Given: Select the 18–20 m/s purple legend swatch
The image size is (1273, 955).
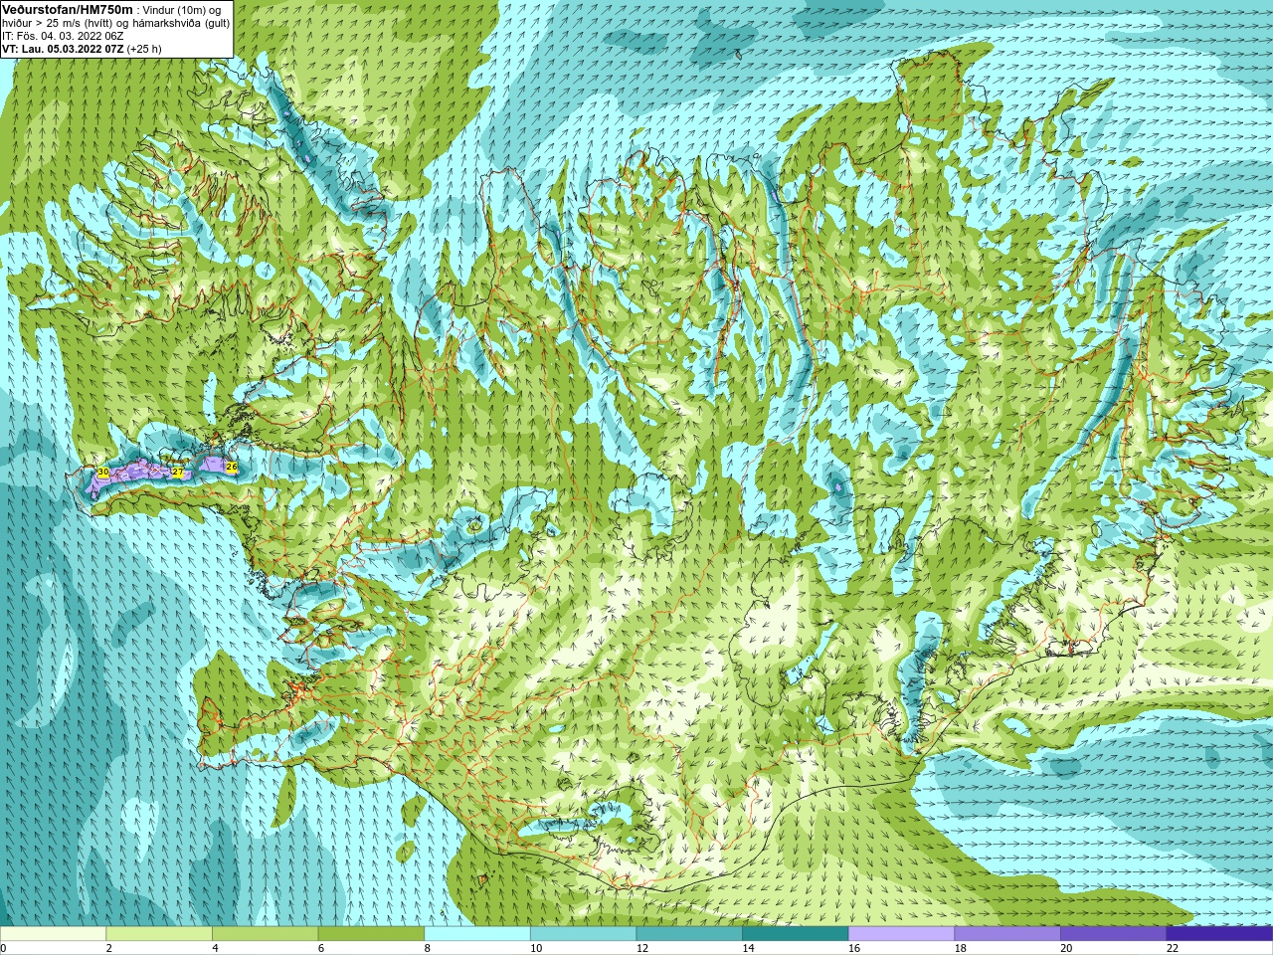Looking at the screenshot, I should [1006, 934].
